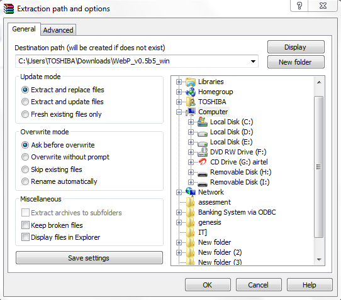
Task: Expand the Libraries tree node
Action: [x=179, y=82]
